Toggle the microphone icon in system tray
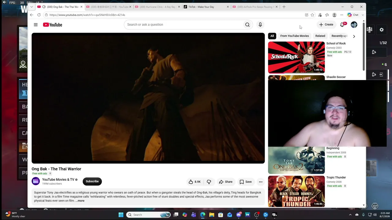Image resolution: width=392 pixels, height=220 pixels. tap(363, 215)
